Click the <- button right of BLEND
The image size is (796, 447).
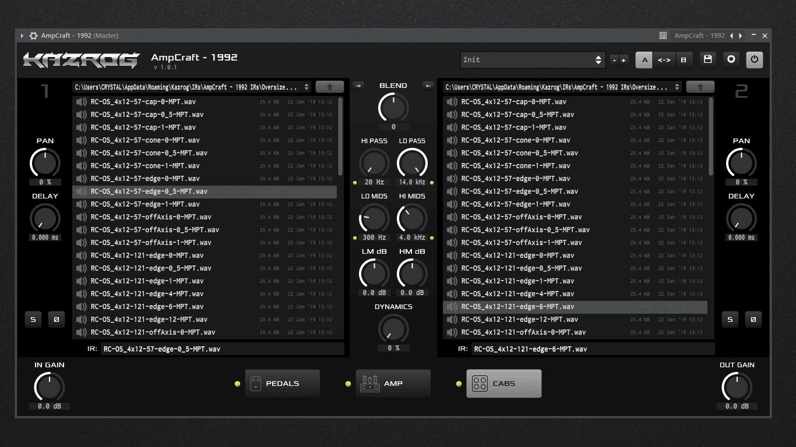[428, 86]
